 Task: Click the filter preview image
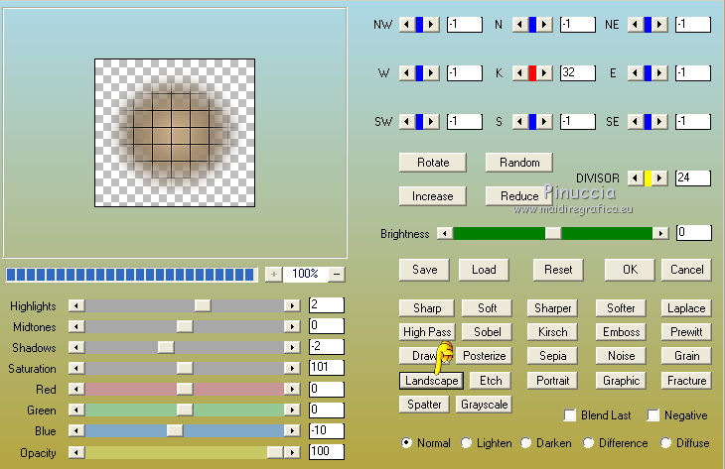(x=174, y=133)
